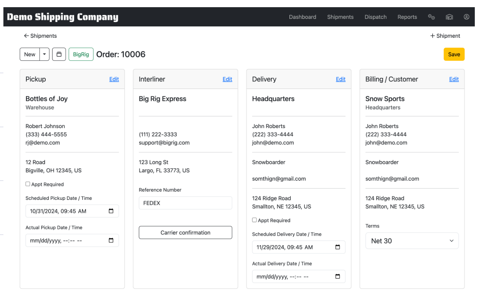
Task: Open the Net 30 Terms dropdown
Action: coord(412,241)
